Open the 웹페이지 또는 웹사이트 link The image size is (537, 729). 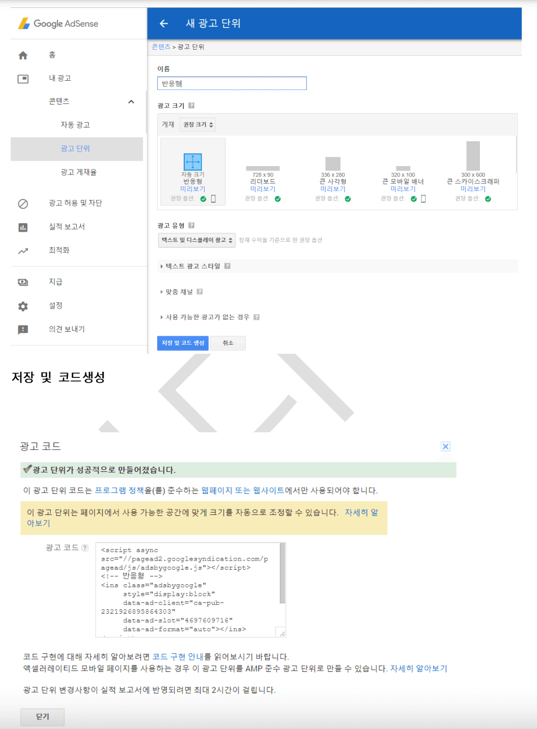[x=243, y=491]
